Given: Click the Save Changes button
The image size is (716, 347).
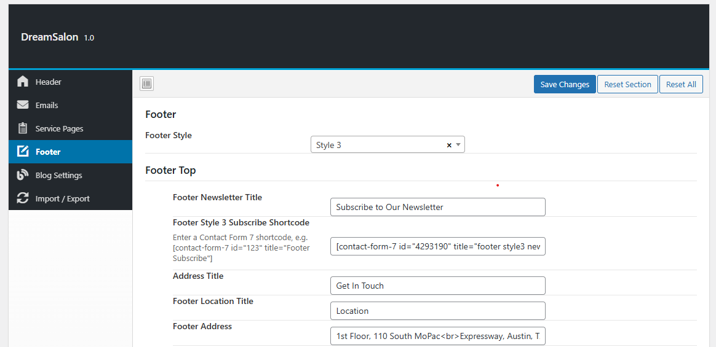Looking at the screenshot, I should [565, 84].
